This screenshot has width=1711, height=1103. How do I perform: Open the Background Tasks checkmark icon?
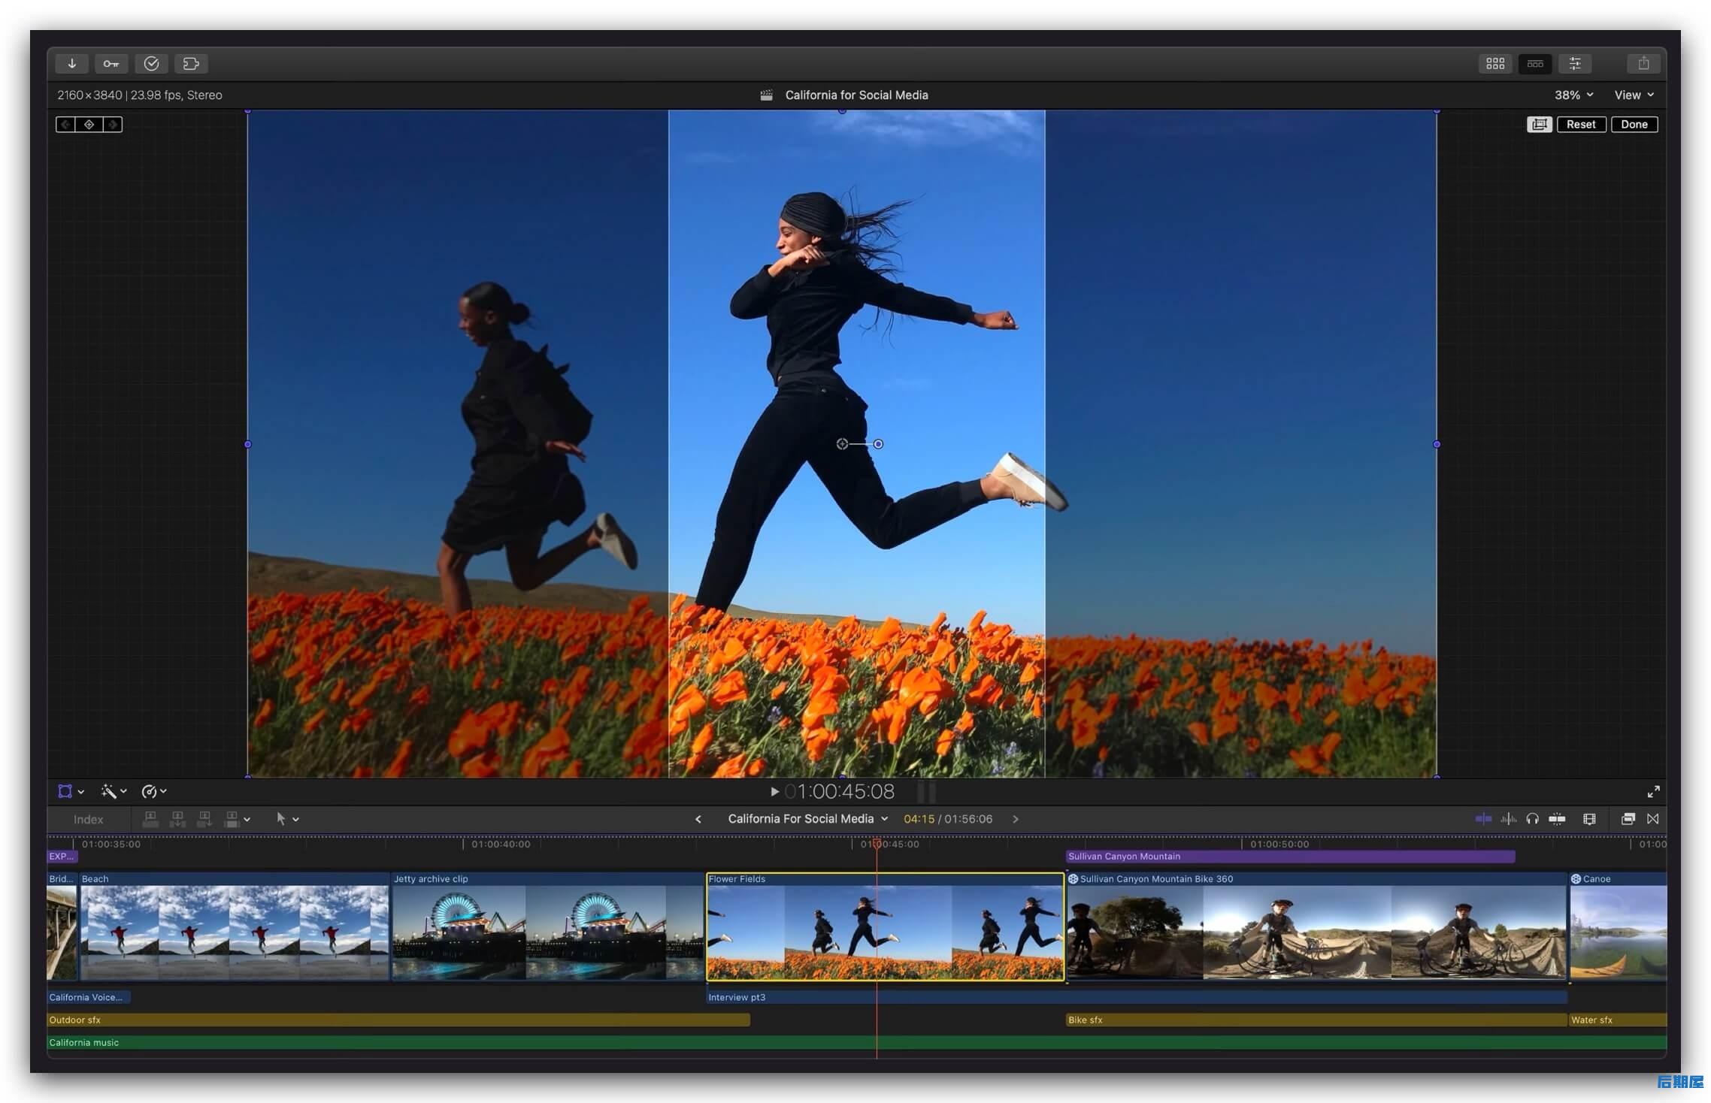pyautogui.click(x=151, y=64)
